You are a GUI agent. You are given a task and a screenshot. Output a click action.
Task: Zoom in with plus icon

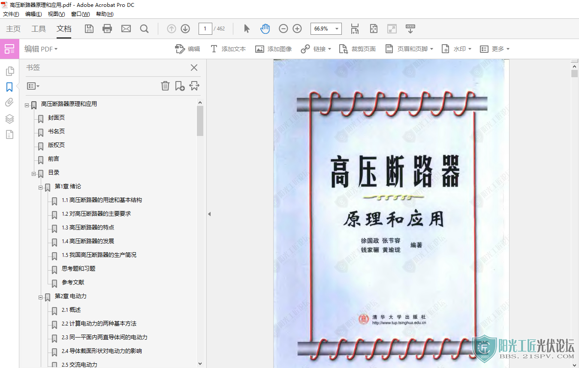point(297,29)
